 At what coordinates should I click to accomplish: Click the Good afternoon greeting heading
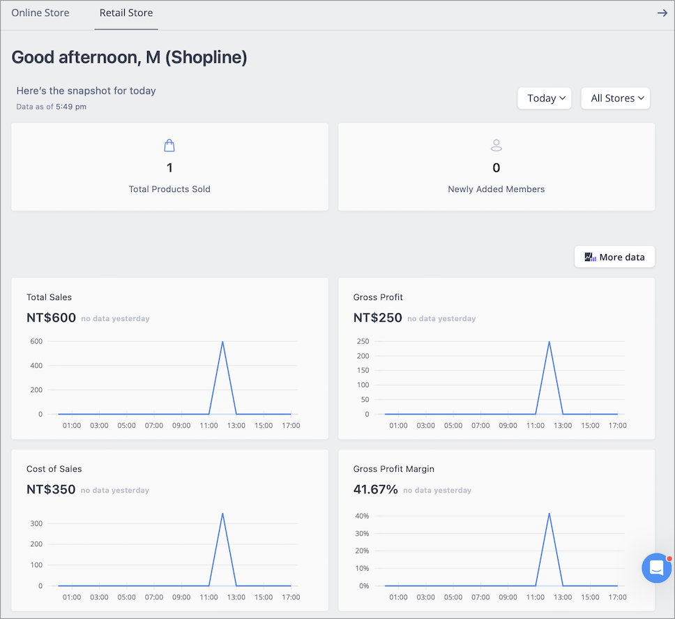129,57
